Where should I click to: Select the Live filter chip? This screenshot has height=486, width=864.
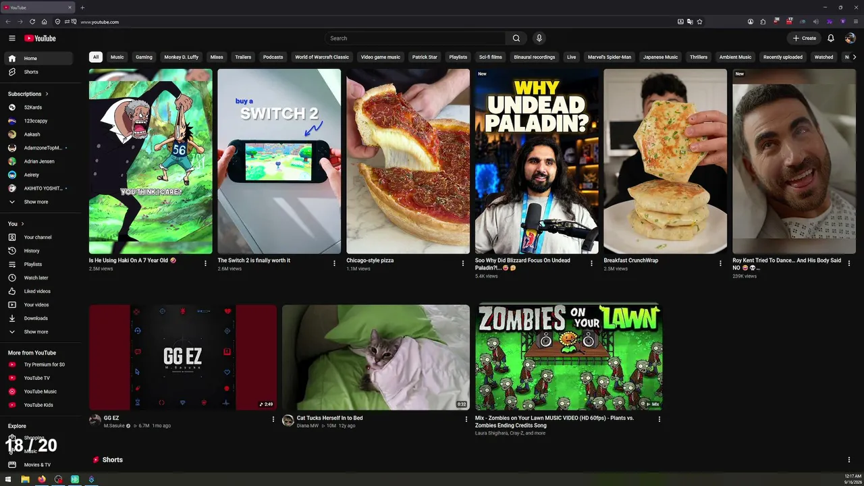pos(572,57)
